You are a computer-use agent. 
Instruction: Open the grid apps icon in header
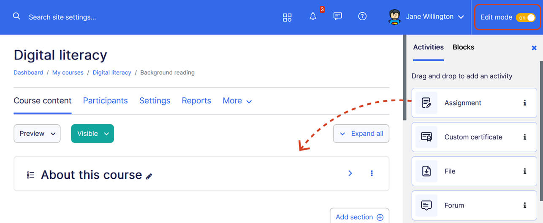pos(287,17)
